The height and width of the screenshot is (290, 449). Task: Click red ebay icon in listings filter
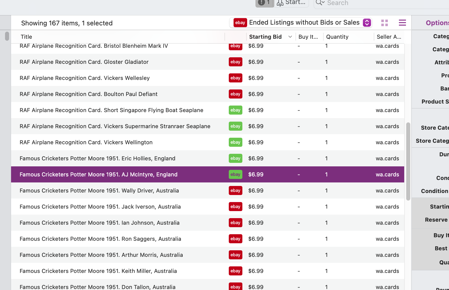point(240,23)
